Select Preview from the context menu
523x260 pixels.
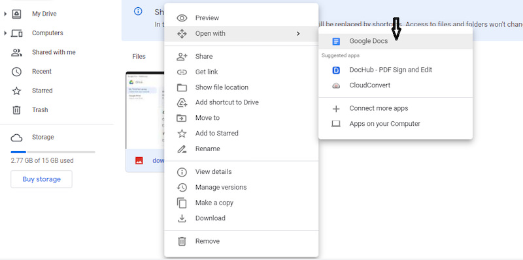point(241,18)
